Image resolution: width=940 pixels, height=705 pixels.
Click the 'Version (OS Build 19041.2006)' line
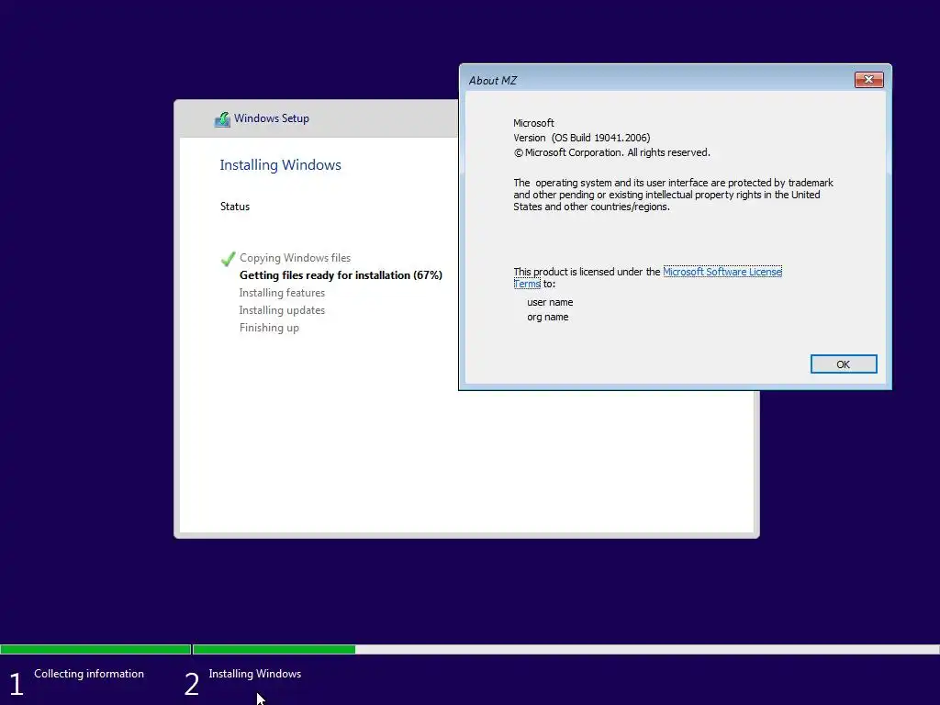[x=581, y=138]
